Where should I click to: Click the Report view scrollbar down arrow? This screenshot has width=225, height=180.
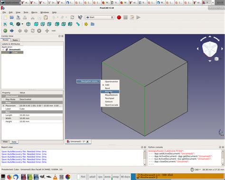(145, 165)
